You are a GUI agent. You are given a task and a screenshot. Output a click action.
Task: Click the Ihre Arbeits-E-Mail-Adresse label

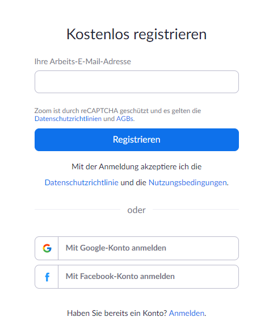(83, 61)
